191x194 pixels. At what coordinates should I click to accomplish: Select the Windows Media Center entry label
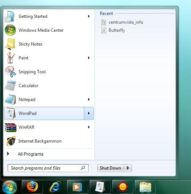point(41,30)
